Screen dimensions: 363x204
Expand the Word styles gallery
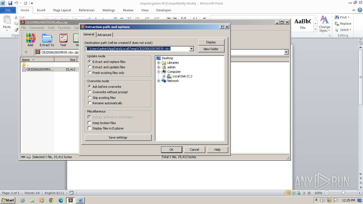pos(315,29)
